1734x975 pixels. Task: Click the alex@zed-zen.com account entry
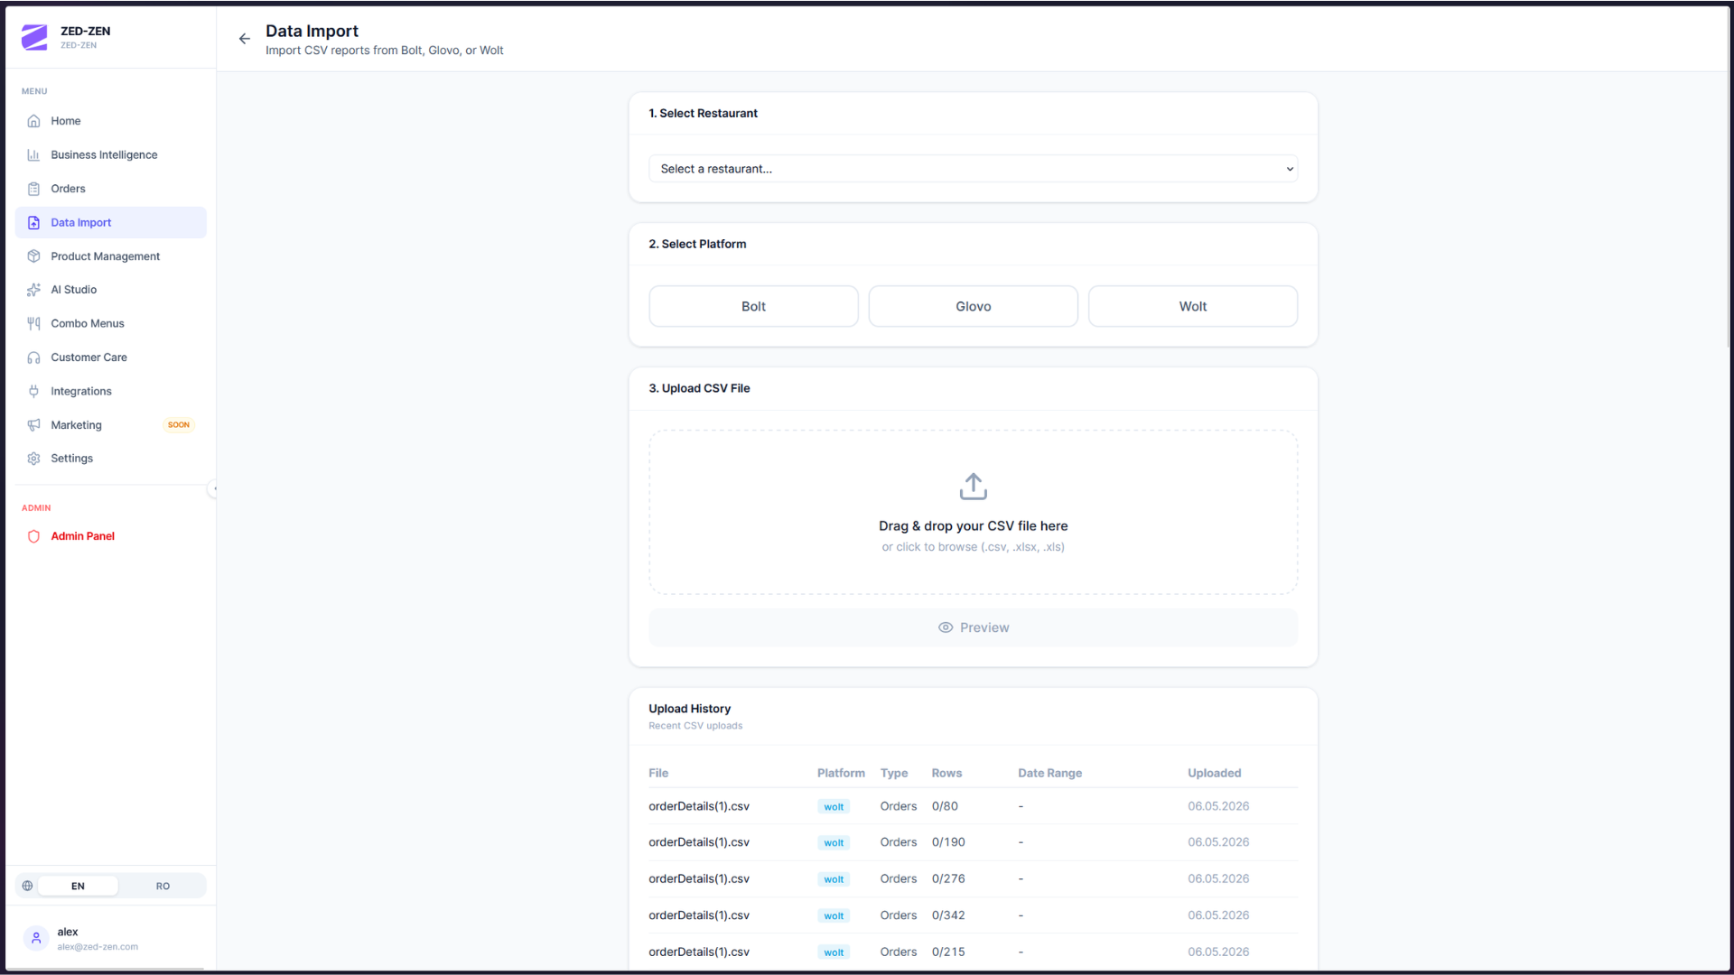point(110,938)
